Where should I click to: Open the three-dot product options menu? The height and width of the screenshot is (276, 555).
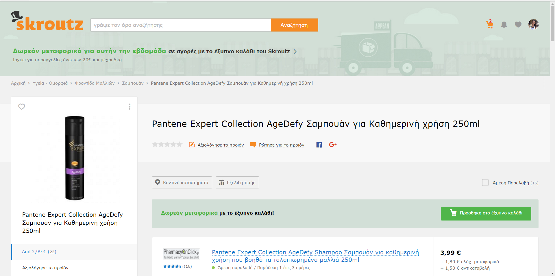129,107
